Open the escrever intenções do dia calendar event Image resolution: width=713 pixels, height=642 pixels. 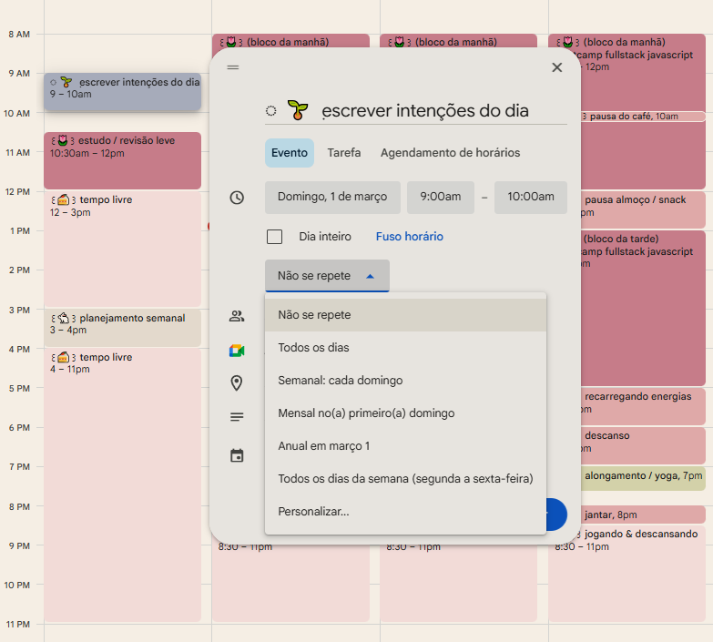point(122,91)
